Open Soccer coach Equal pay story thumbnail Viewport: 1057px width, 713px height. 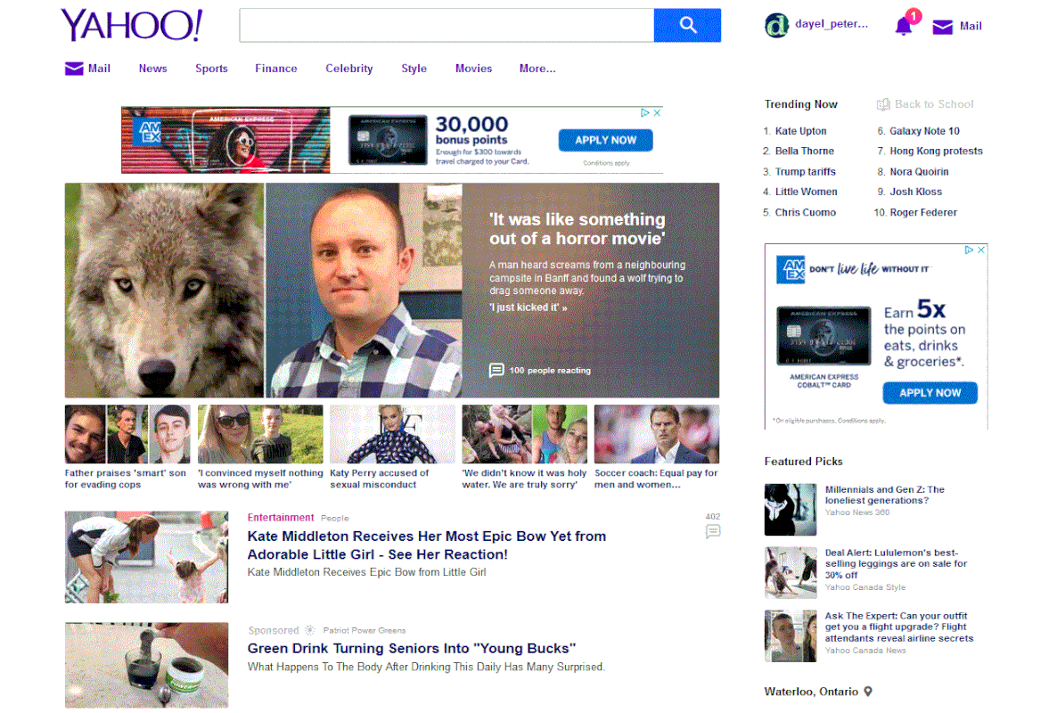(x=657, y=434)
